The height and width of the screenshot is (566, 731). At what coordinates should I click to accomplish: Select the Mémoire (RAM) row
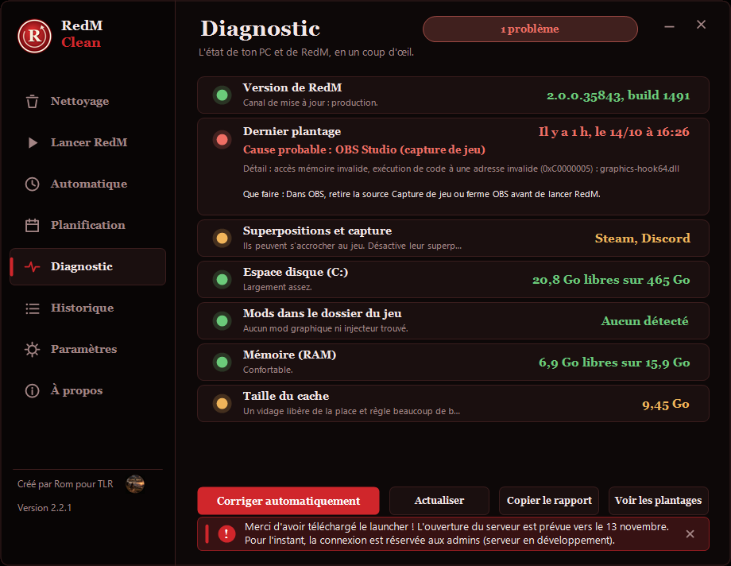453,362
